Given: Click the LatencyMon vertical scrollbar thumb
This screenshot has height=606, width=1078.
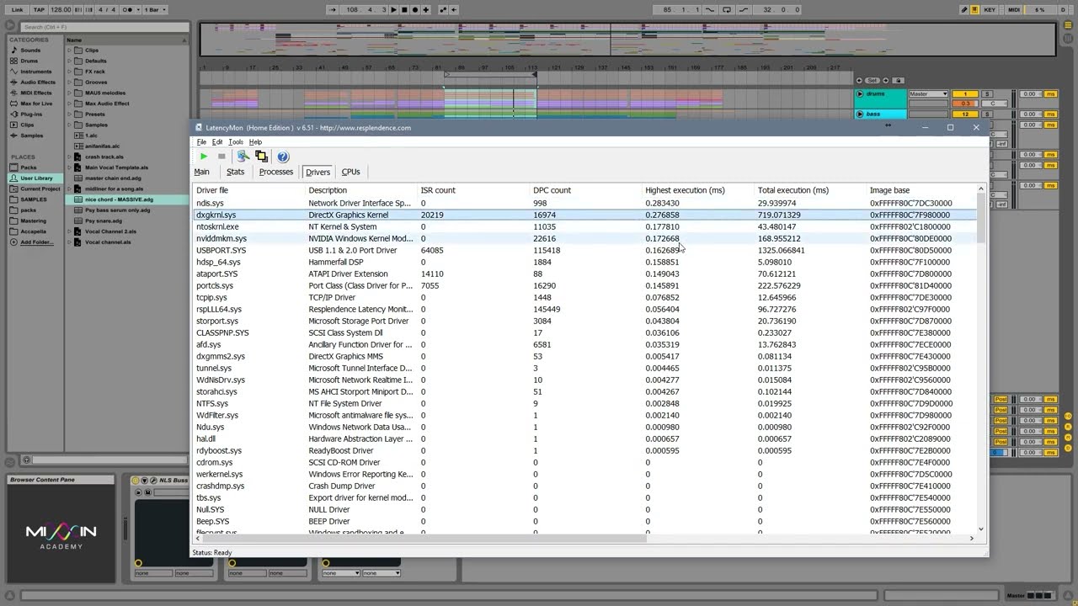Looking at the screenshot, I should (980, 219).
